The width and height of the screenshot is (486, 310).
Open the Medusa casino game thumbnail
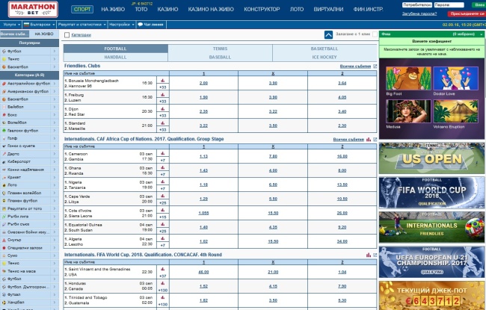click(x=408, y=111)
